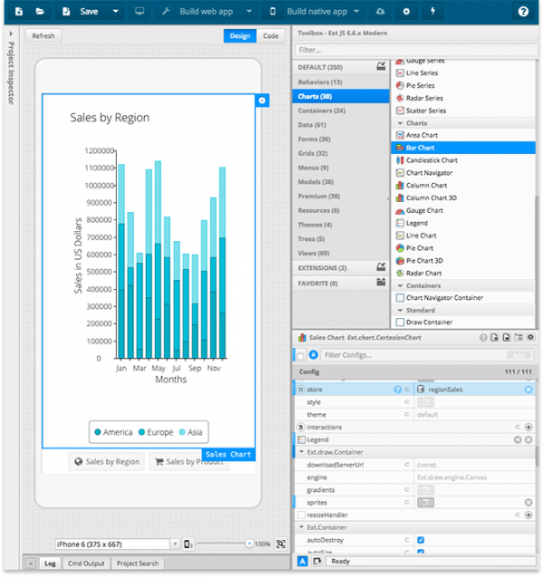543x578 pixels.
Task: Switch to the Code view tab
Action: pyautogui.click(x=271, y=36)
